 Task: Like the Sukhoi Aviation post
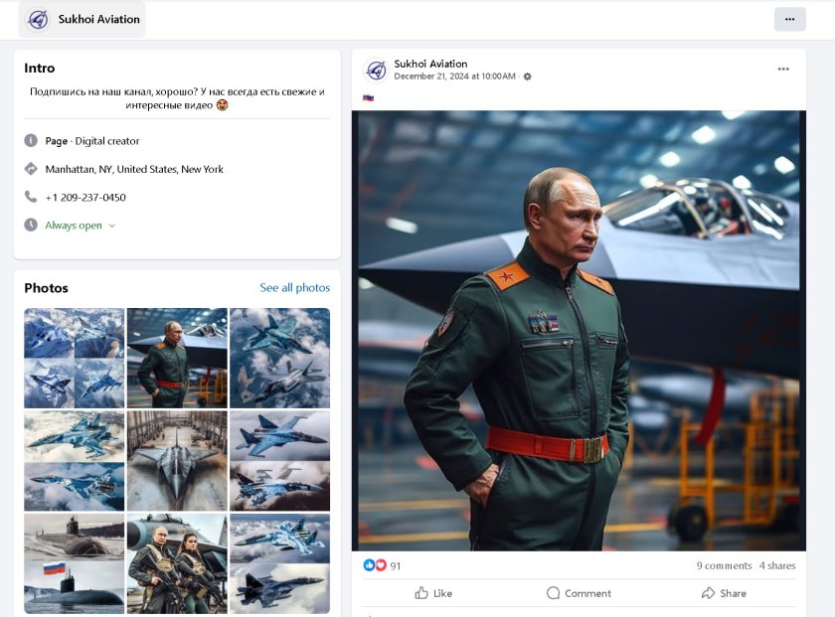pyautogui.click(x=433, y=593)
